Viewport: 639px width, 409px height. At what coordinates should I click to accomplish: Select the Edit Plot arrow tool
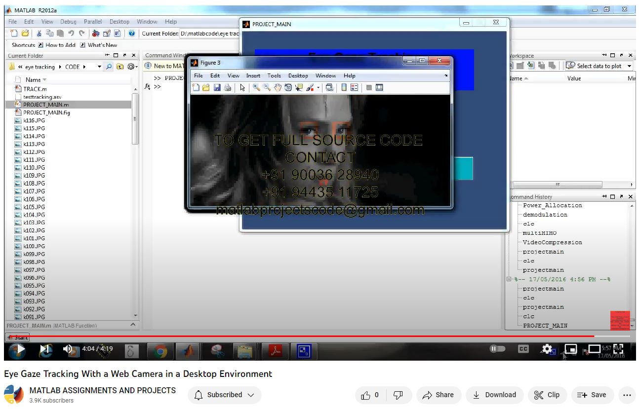(242, 88)
